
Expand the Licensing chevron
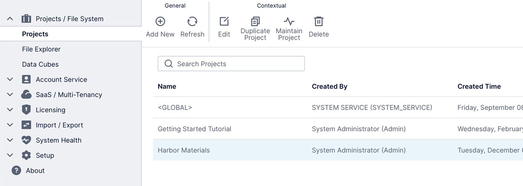[10, 110]
